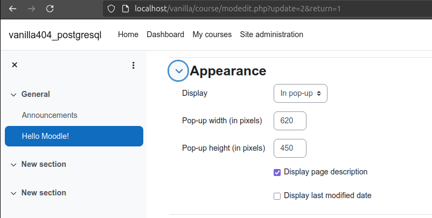Collapse the first New section chevron
Image resolution: width=432 pixels, height=218 pixels.
tap(13, 165)
